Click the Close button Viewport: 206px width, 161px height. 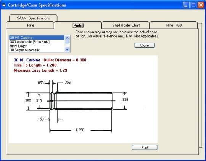pyautogui.click(x=145, y=45)
